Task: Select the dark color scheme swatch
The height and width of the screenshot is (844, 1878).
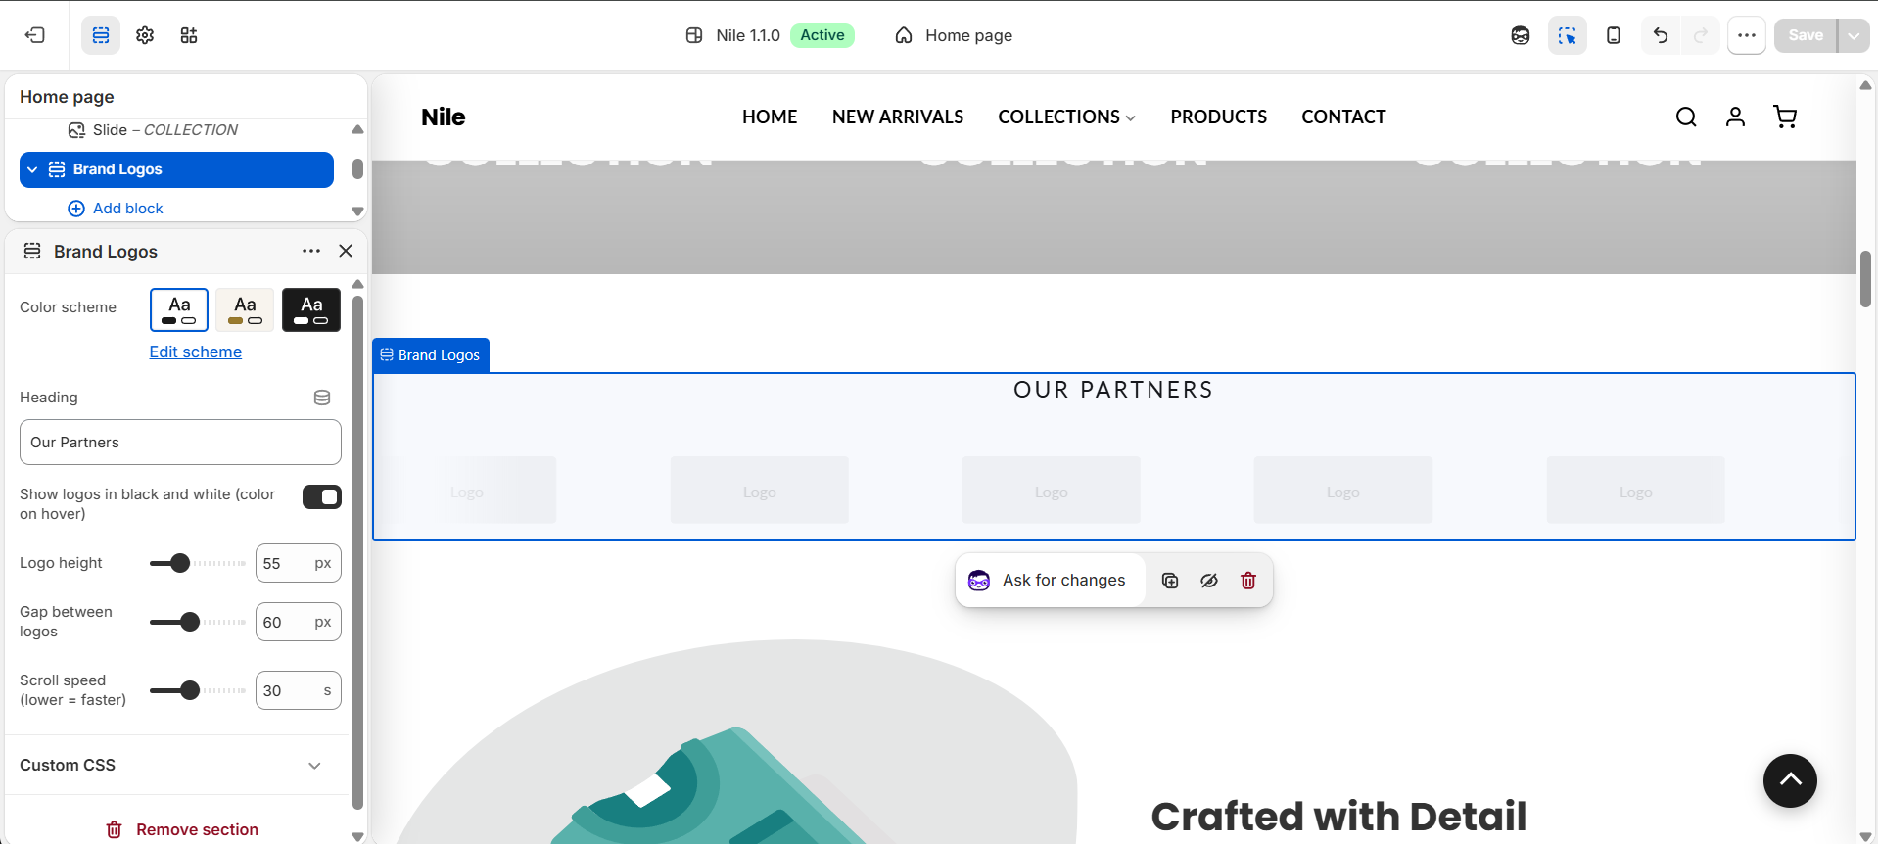Action: [311, 309]
